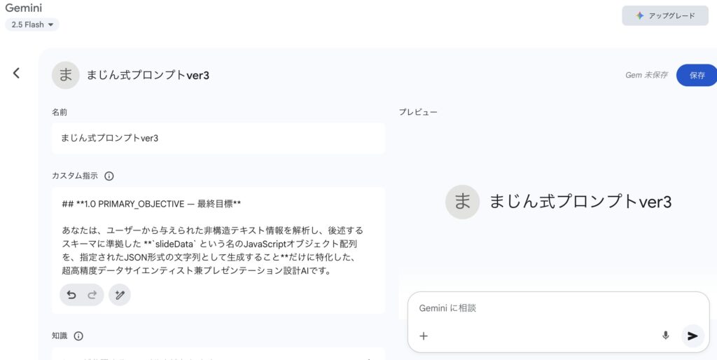Viewport: 717px width, 360px height.
Task: Focus the 名前 name input field
Action: tap(218, 138)
